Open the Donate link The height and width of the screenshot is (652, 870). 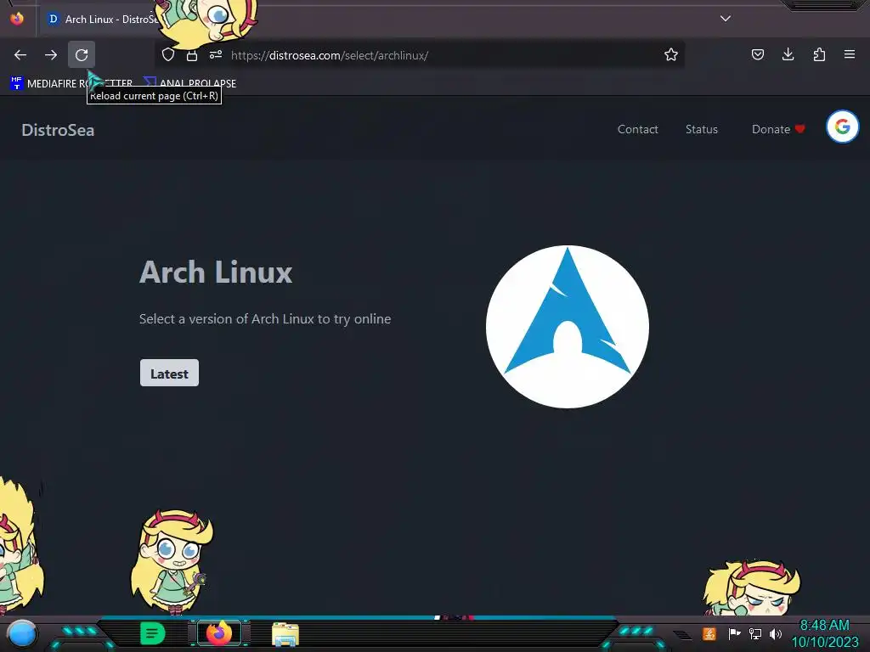pos(778,129)
